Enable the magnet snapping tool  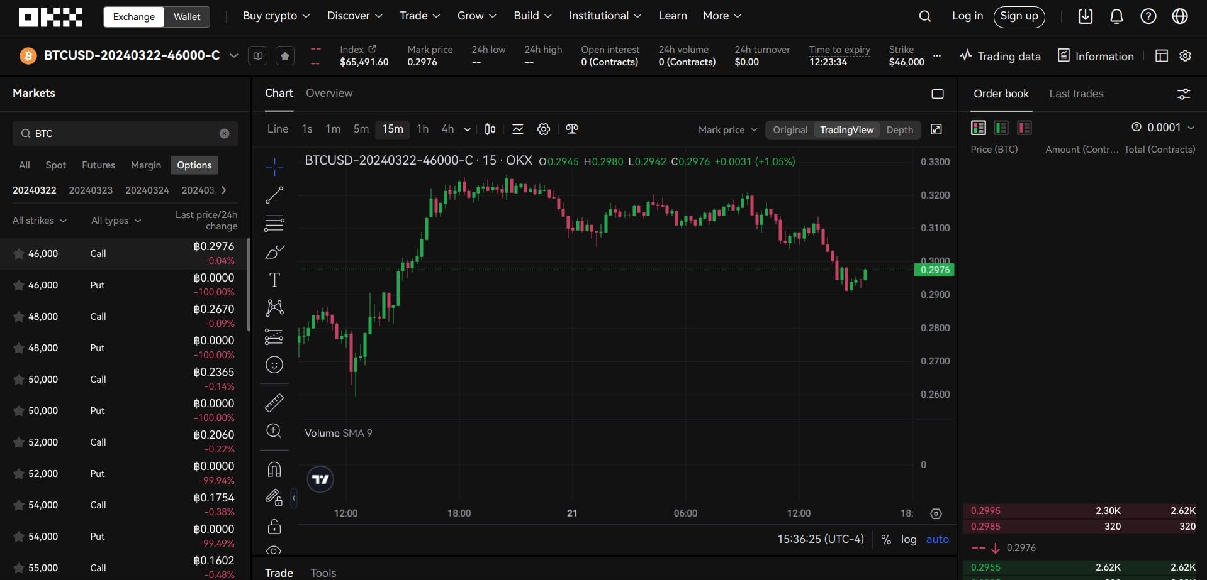[x=274, y=468]
